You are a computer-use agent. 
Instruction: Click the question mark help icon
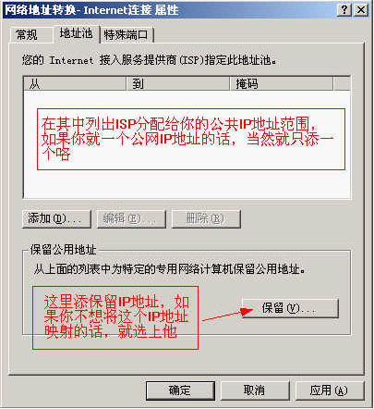[344, 10]
